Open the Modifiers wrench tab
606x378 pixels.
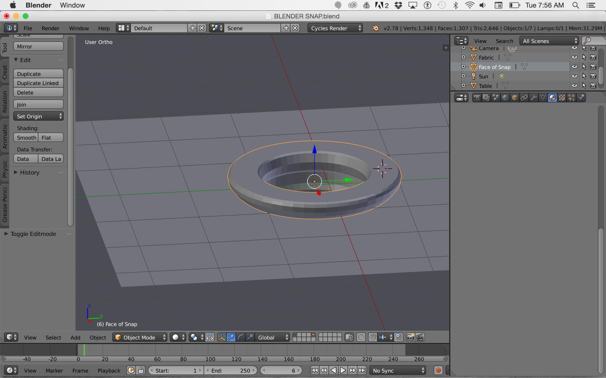(x=534, y=98)
